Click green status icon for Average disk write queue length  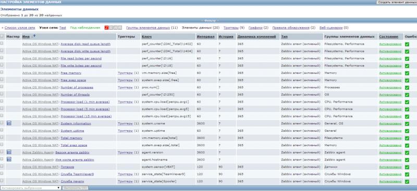tap(407, 52)
